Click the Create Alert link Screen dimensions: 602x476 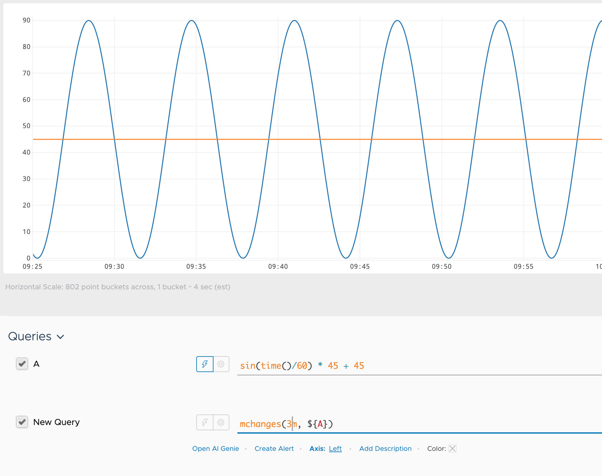tap(274, 449)
